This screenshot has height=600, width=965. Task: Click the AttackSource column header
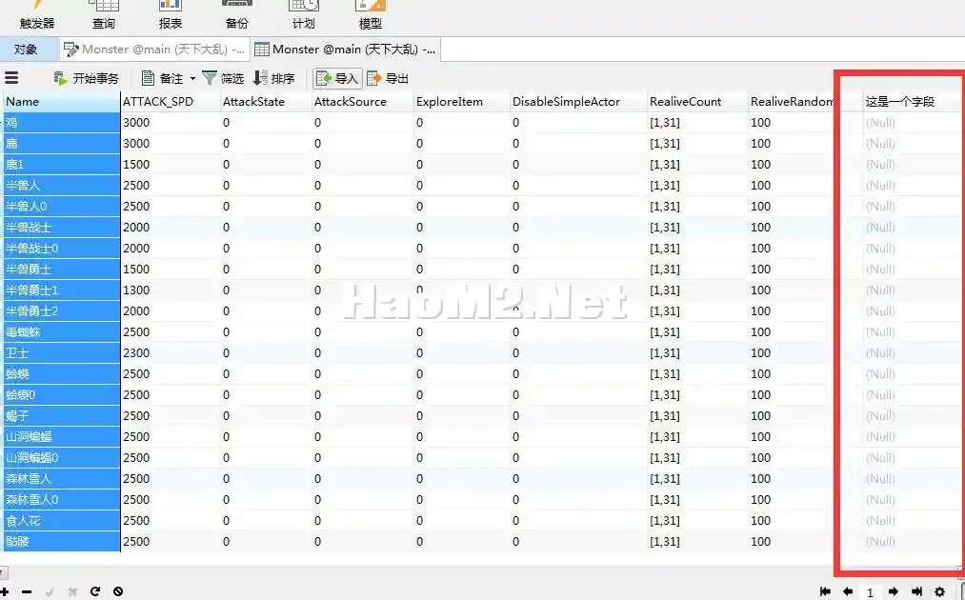tap(363, 102)
